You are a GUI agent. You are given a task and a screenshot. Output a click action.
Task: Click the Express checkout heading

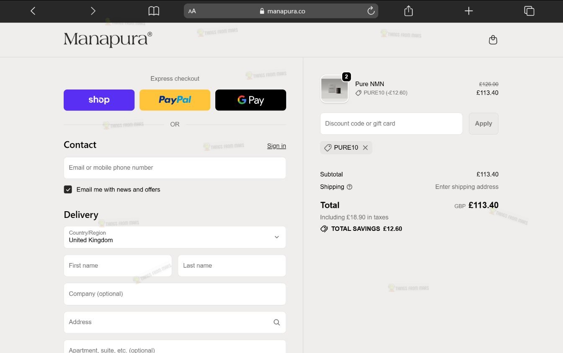[175, 79]
